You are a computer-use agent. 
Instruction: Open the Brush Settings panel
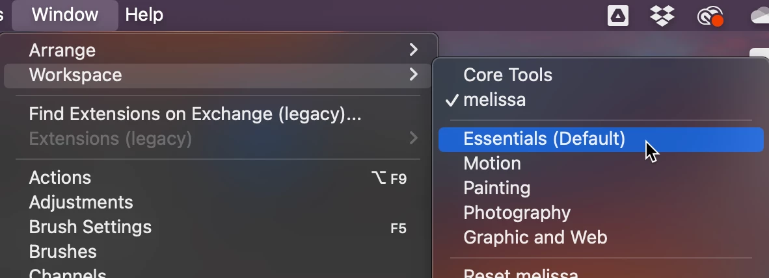click(90, 227)
